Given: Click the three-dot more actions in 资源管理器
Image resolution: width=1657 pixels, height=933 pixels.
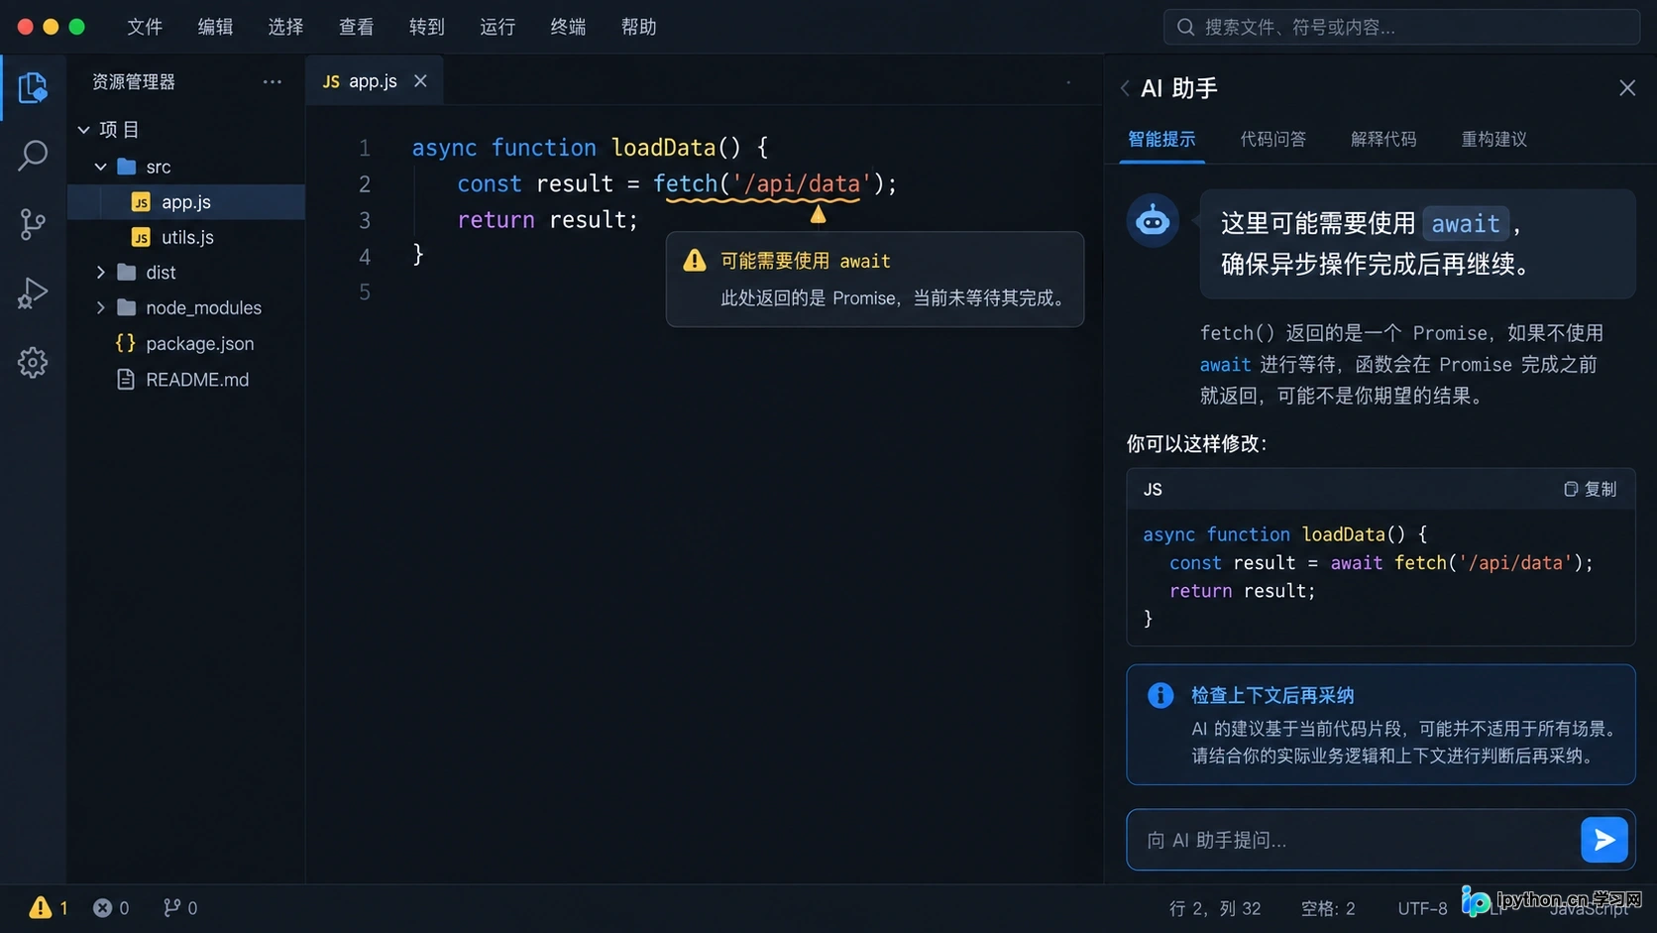Looking at the screenshot, I should pyautogui.click(x=273, y=81).
